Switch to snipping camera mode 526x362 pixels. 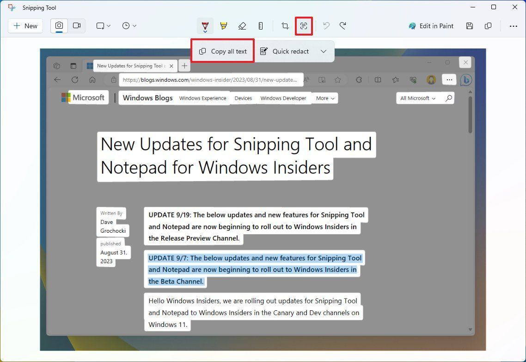point(58,26)
